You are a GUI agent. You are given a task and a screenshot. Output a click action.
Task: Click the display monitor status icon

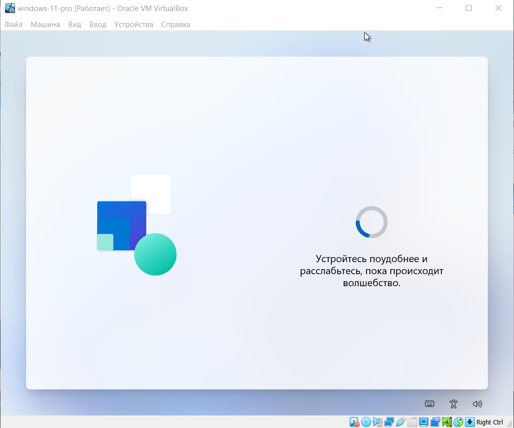pos(423,422)
